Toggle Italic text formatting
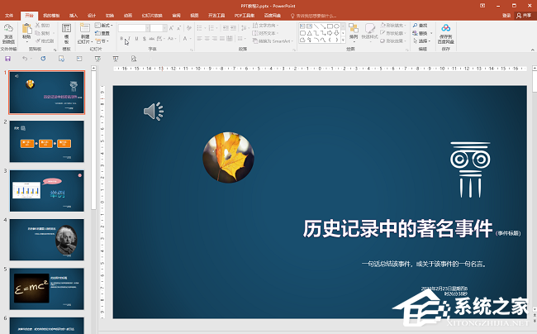 [x=129, y=39]
